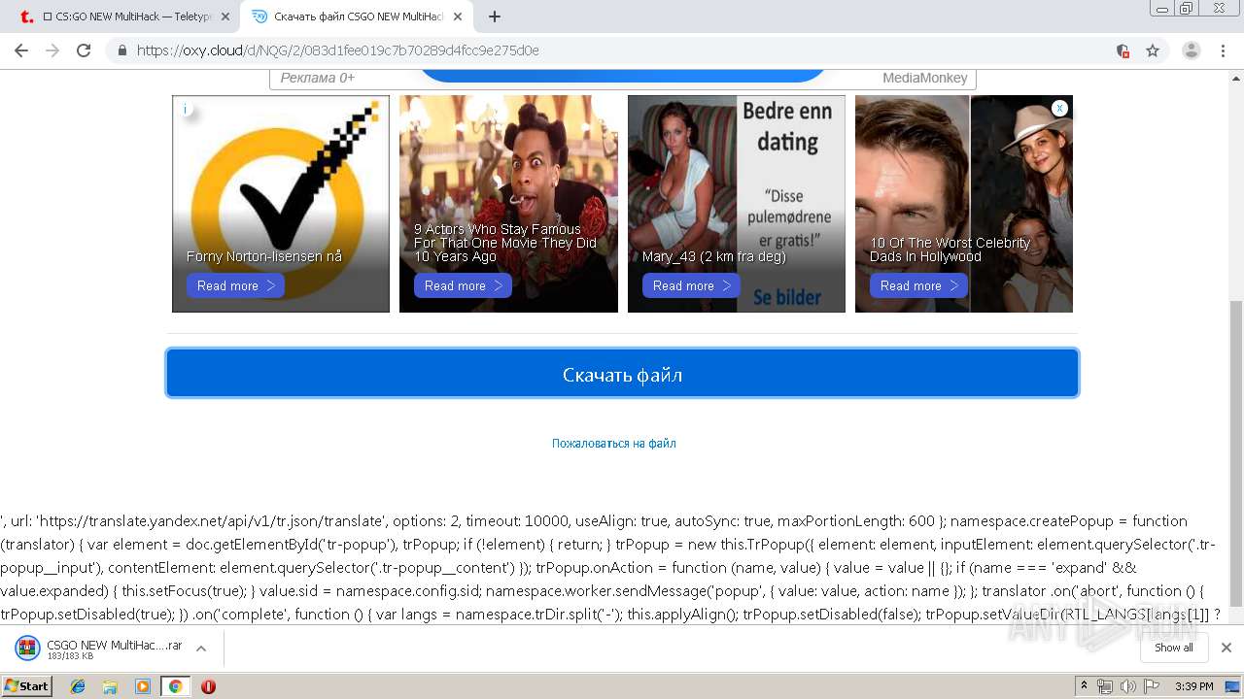The height and width of the screenshot is (699, 1244).
Task: Open the volume speaker tray icon
Action: click(1127, 686)
